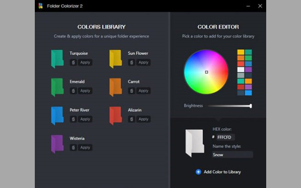Click the delete icon for Carrot
This screenshot has width=301, height=188.
tap(132, 91)
